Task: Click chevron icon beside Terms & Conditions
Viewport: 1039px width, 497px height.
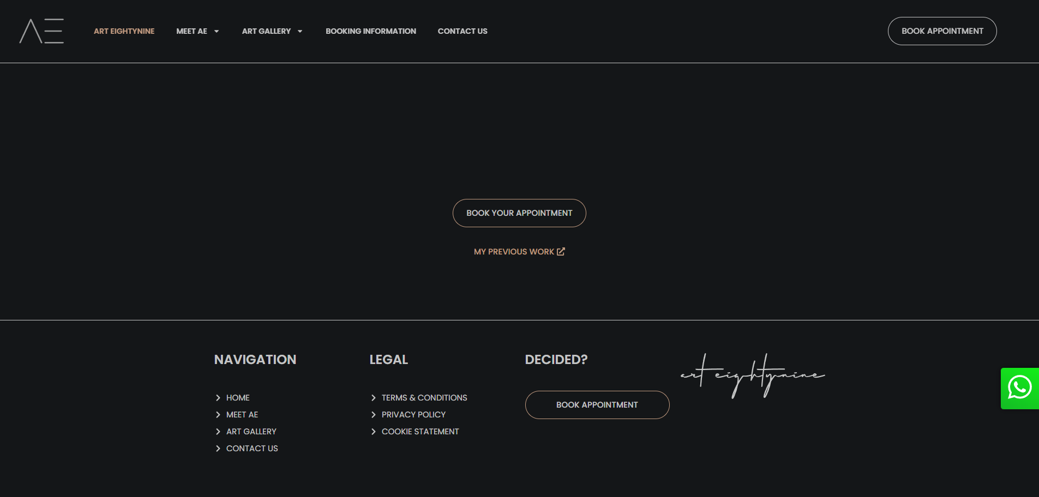Action: pos(374,398)
